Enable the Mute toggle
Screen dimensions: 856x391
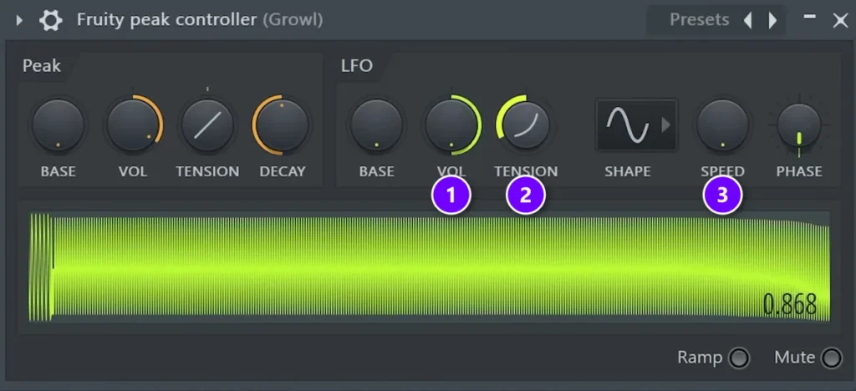[832, 358]
